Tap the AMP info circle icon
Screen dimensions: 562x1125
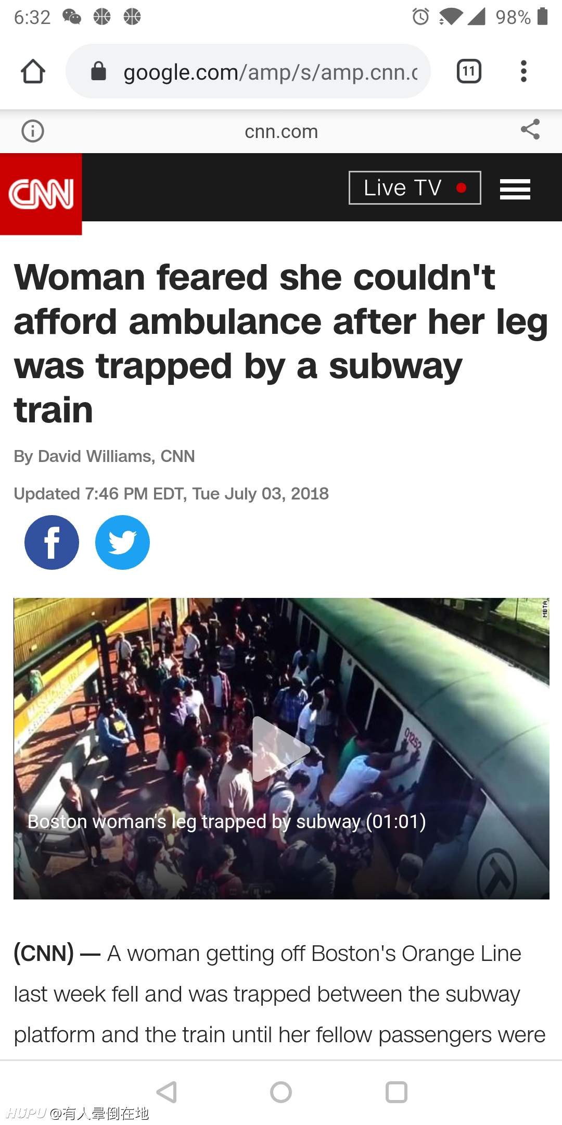point(33,131)
